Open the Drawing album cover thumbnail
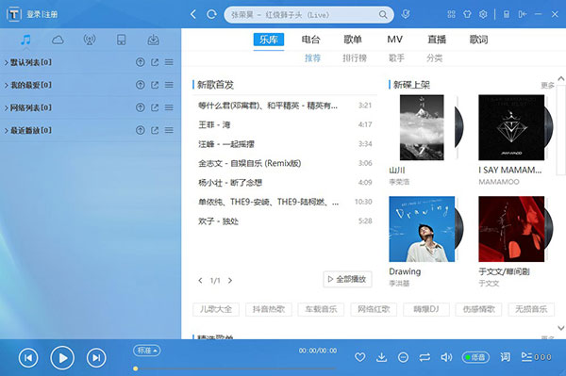The width and height of the screenshot is (566, 376). pos(422,229)
